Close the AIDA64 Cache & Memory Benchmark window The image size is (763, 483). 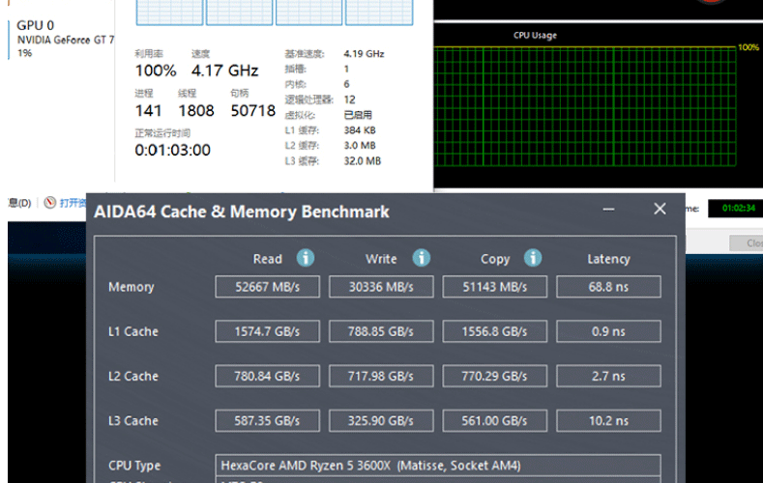pos(660,209)
